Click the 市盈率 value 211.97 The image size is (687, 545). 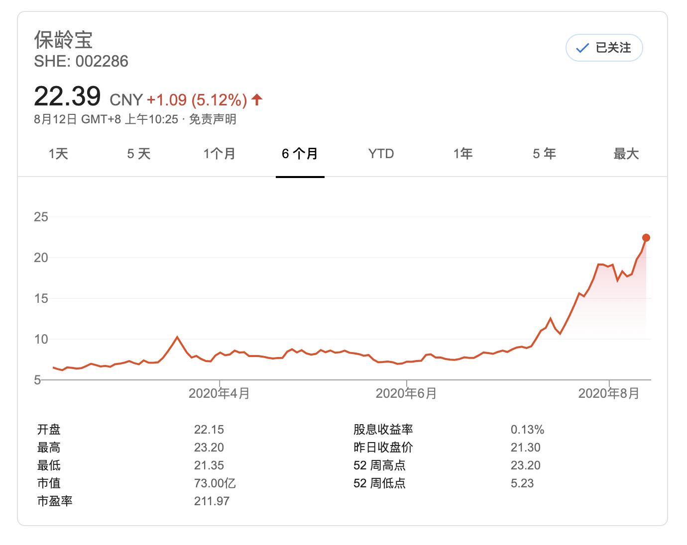click(211, 501)
